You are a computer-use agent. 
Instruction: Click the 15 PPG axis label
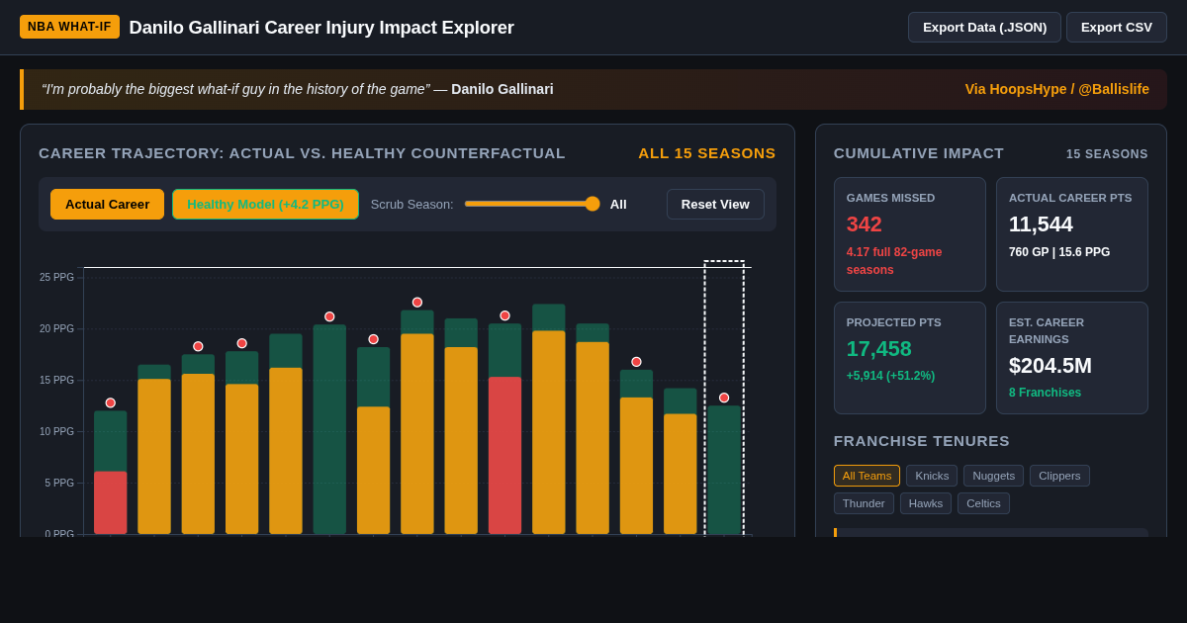56,380
